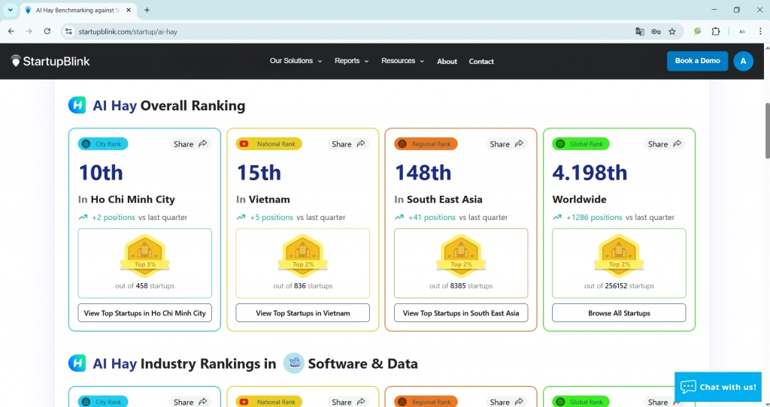The image size is (770, 407).
Task: Click +2 positions text
Action: tap(114, 217)
